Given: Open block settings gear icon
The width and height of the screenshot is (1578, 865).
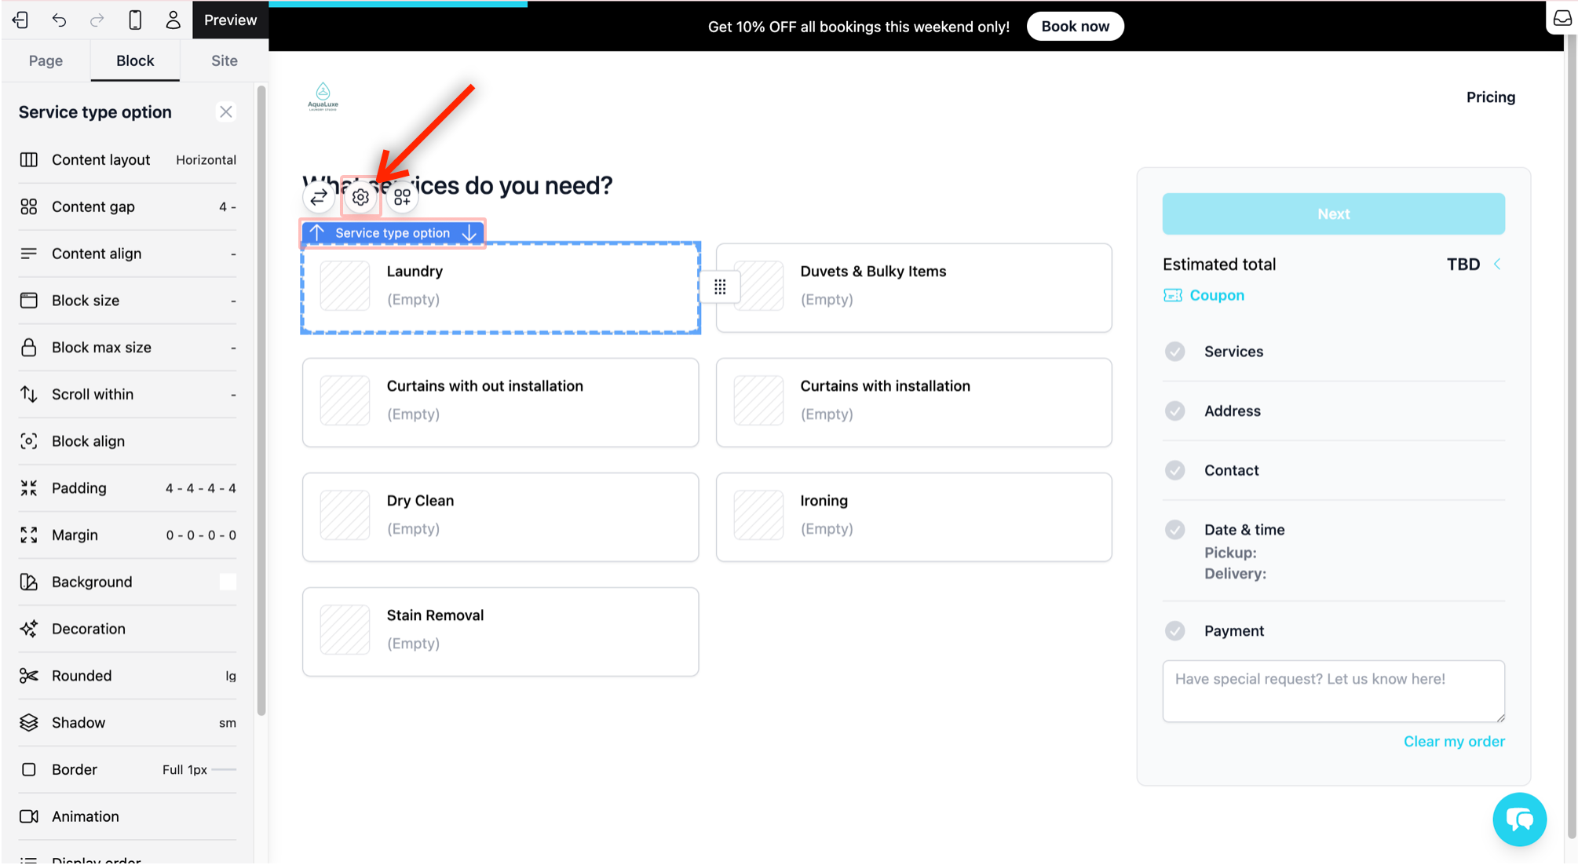Looking at the screenshot, I should (x=360, y=197).
